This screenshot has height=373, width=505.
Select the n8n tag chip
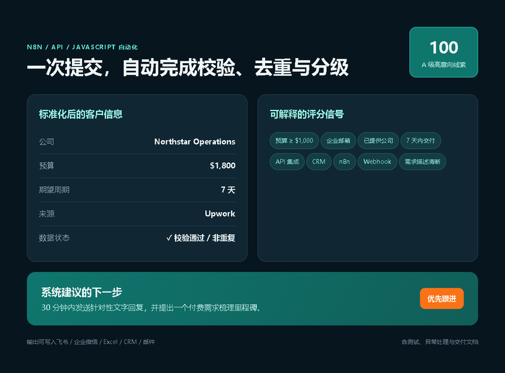tap(344, 162)
